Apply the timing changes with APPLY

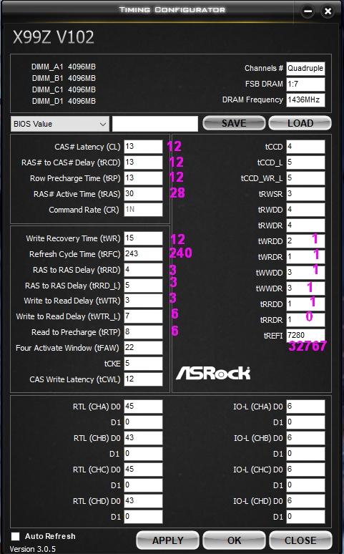[168, 540]
